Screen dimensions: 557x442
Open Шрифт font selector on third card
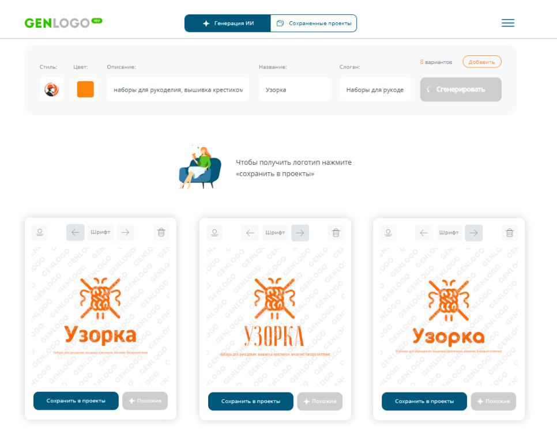tap(449, 233)
